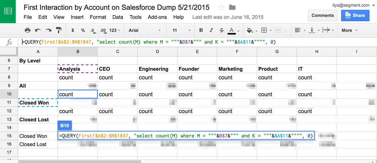Select column B header
The image size is (377, 163).
[x=78, y=51]
